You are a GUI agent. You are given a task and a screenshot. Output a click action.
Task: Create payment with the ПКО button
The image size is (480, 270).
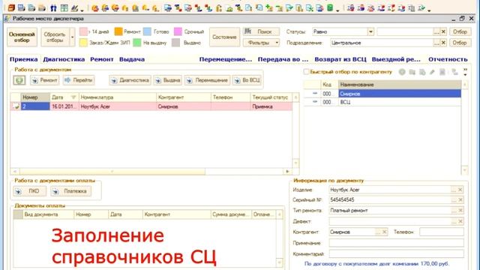(30, 191)
